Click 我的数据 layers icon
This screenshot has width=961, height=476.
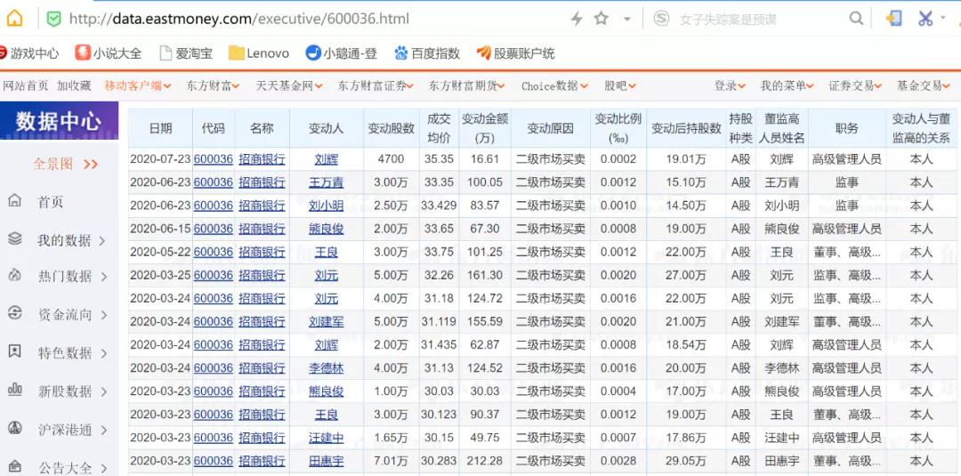[x=15, y=239]
